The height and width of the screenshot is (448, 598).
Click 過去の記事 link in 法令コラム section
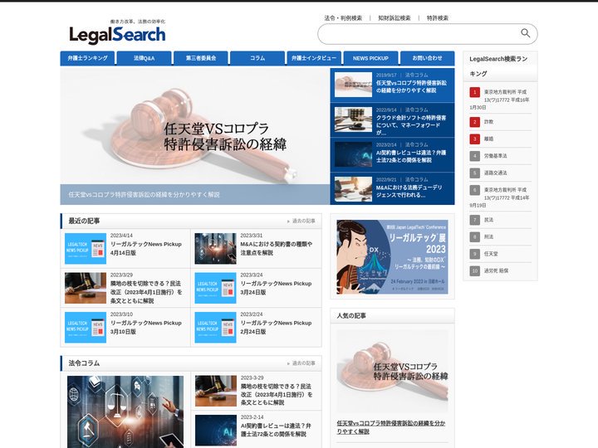[x=301, y=363]
